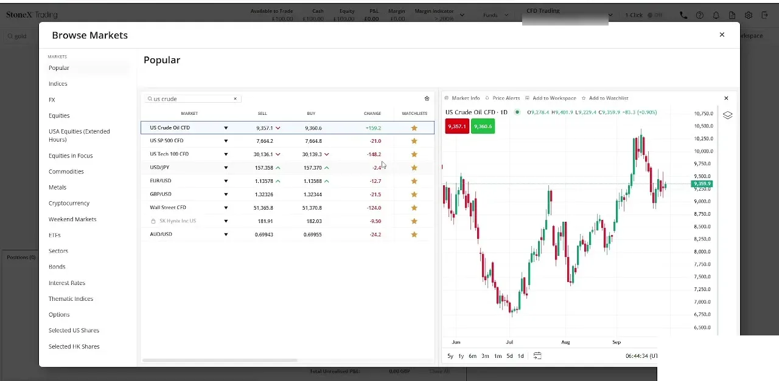Select the FX market category
Image resolution: width=779 pixels, height=381 pixels.
(x=52, y=100)
